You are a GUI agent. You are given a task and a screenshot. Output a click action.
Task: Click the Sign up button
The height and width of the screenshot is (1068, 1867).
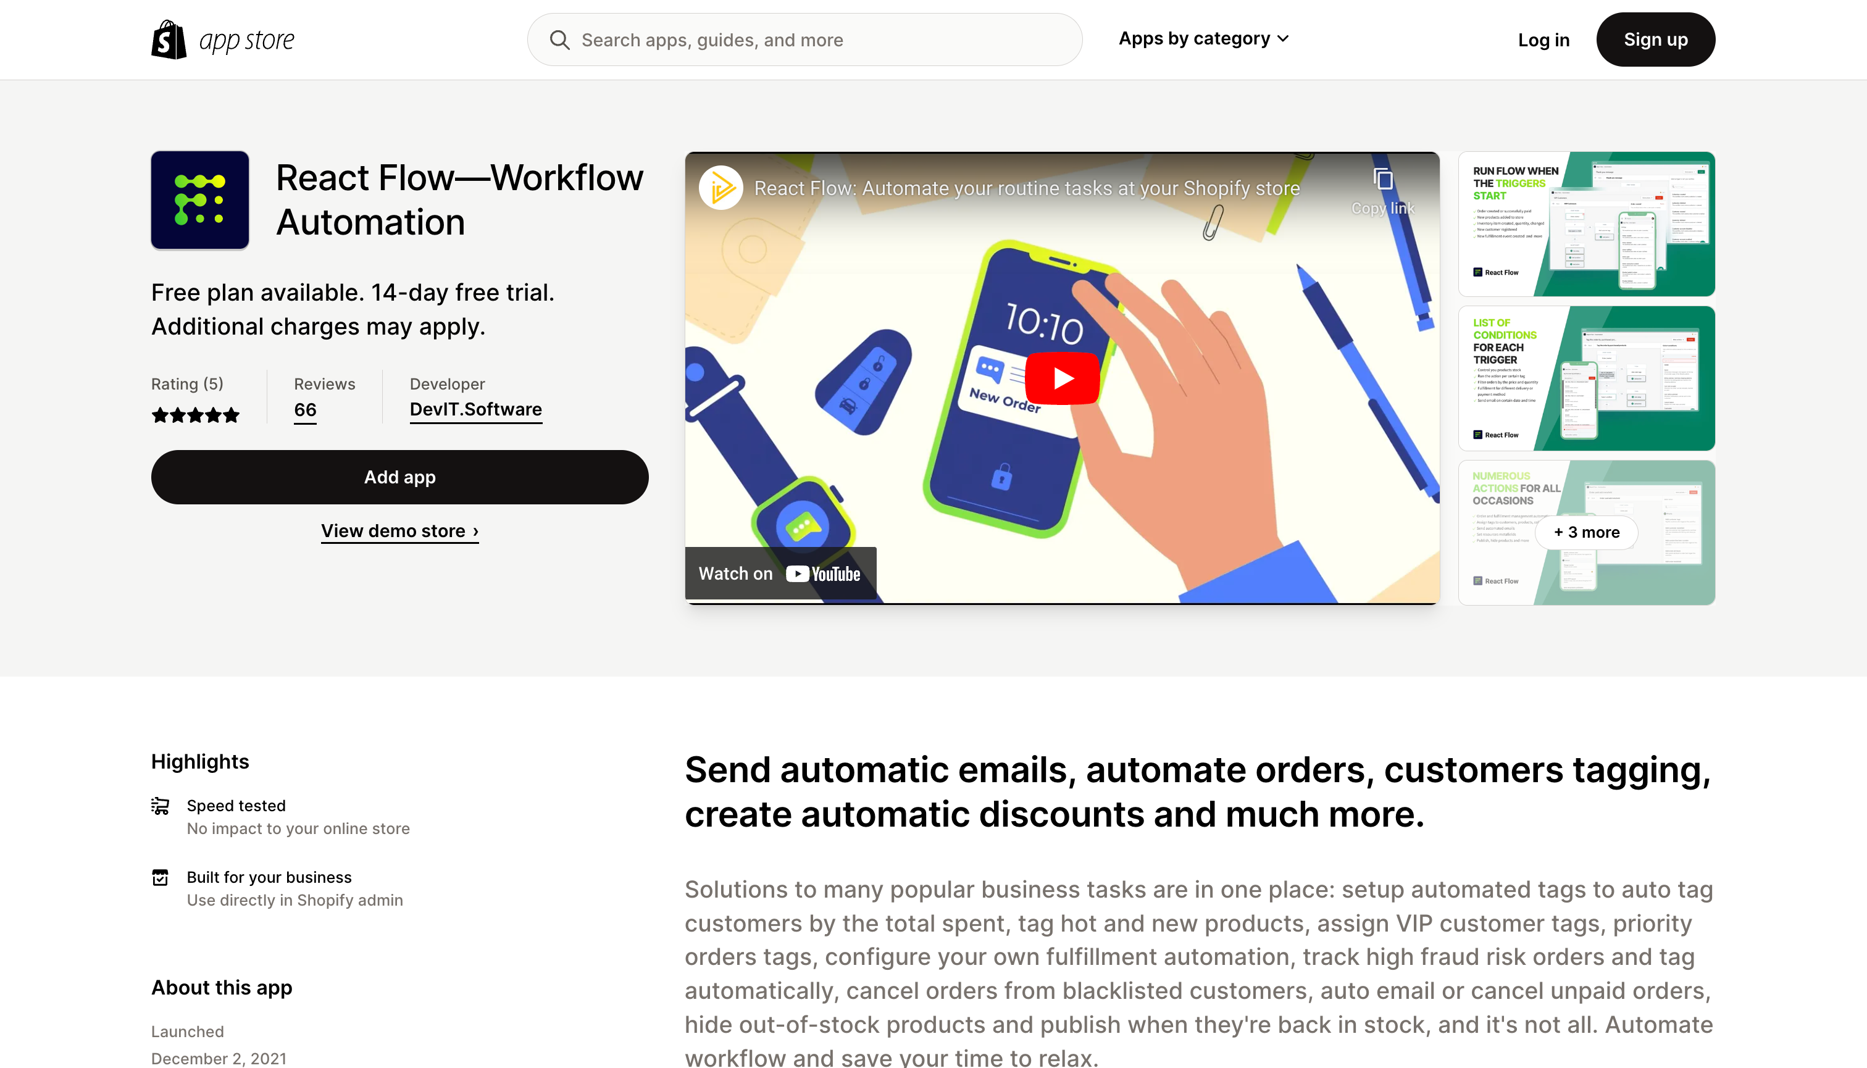[1656, 40]
